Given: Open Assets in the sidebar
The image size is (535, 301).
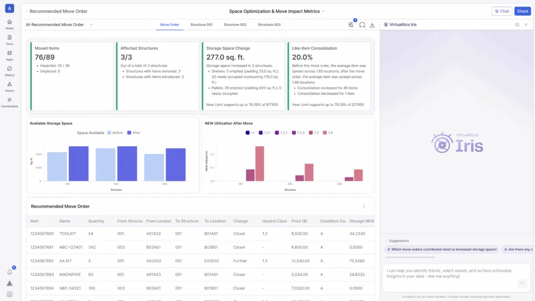Looking at the screenshot, I should pyautogui.click(x=9, y=87).
